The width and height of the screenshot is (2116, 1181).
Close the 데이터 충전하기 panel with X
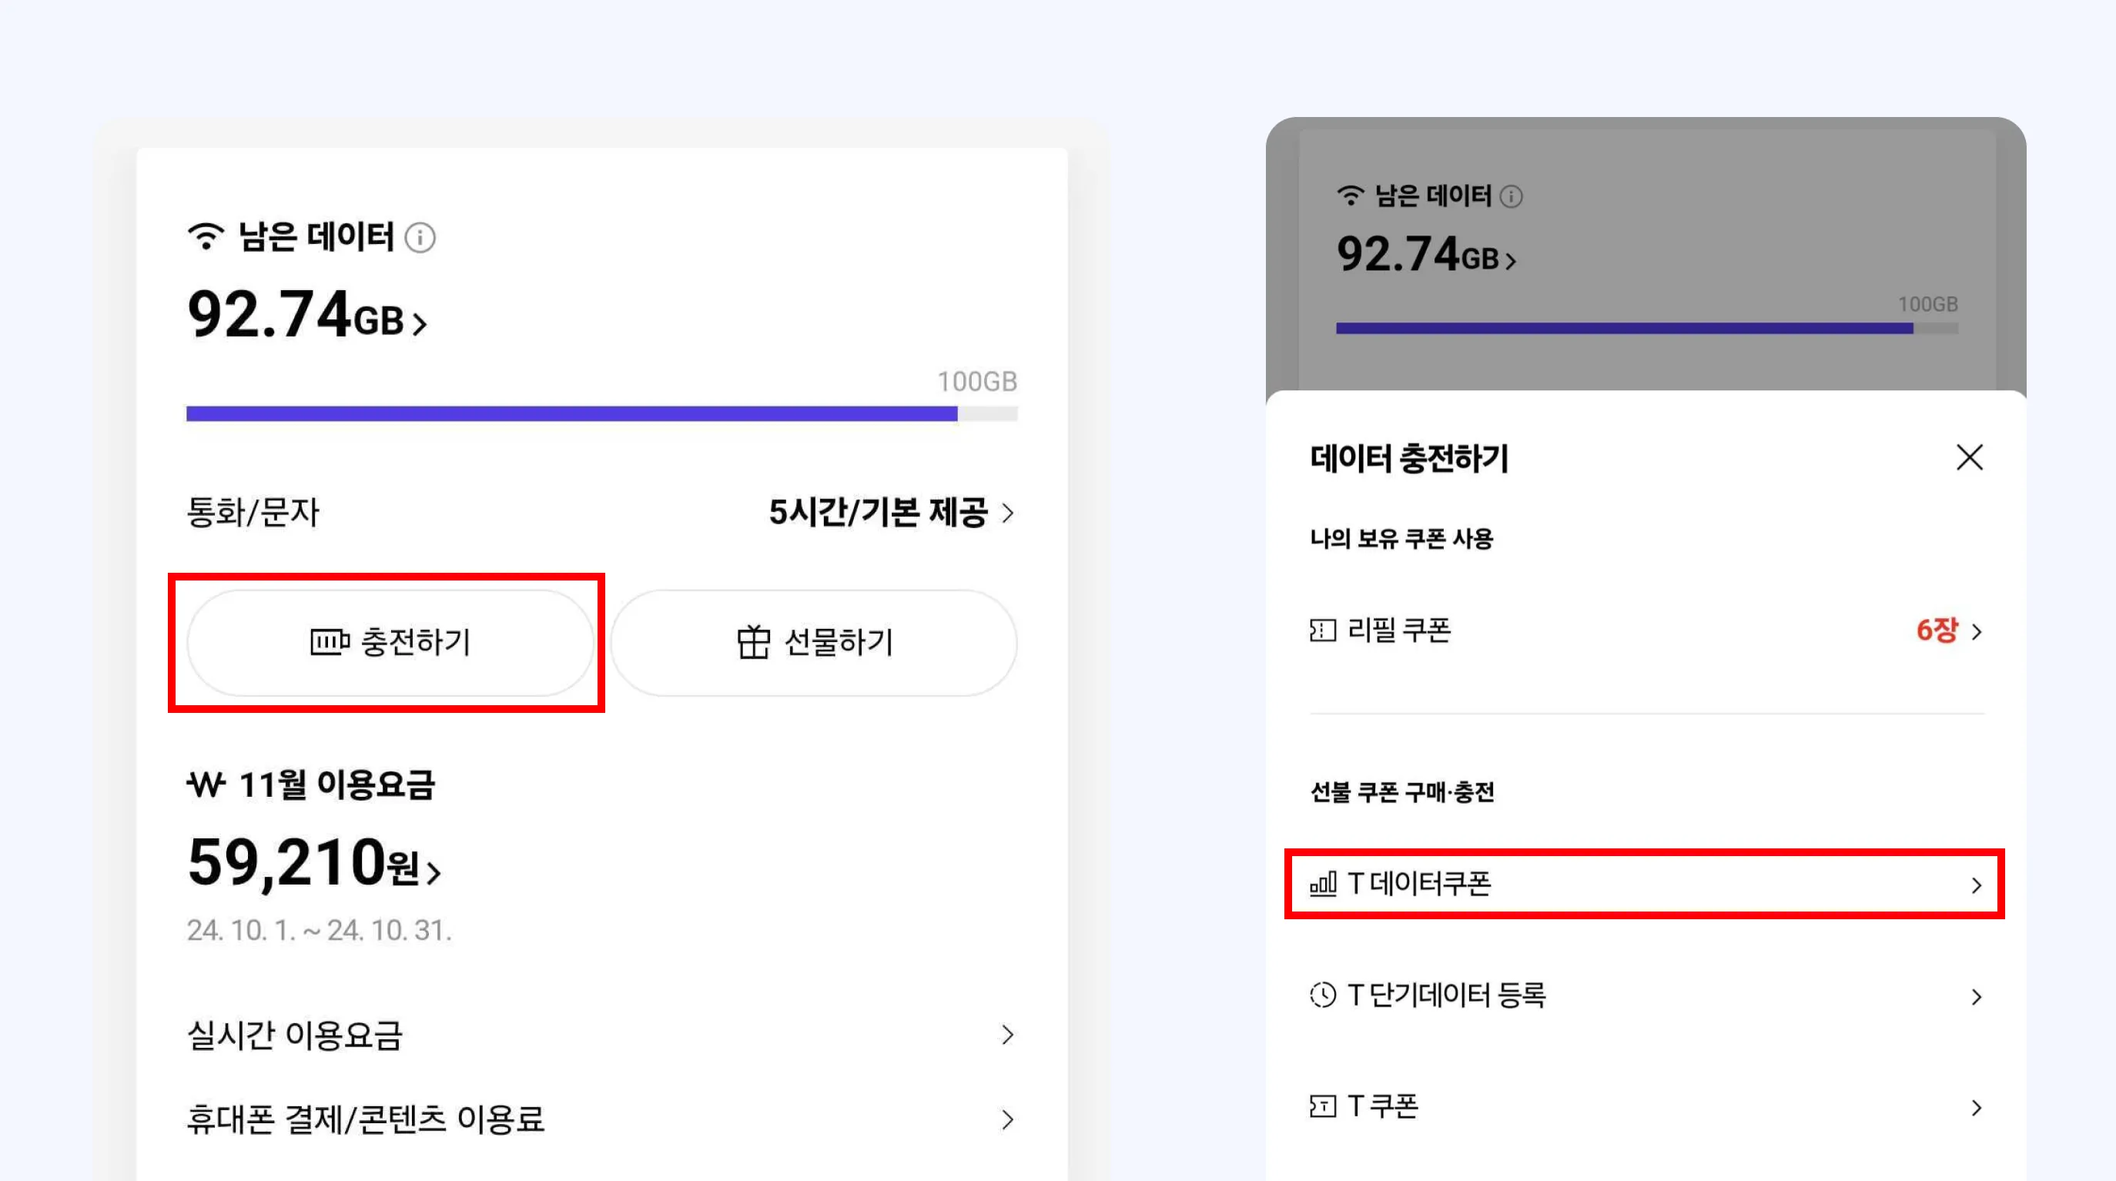point(1969,457)
